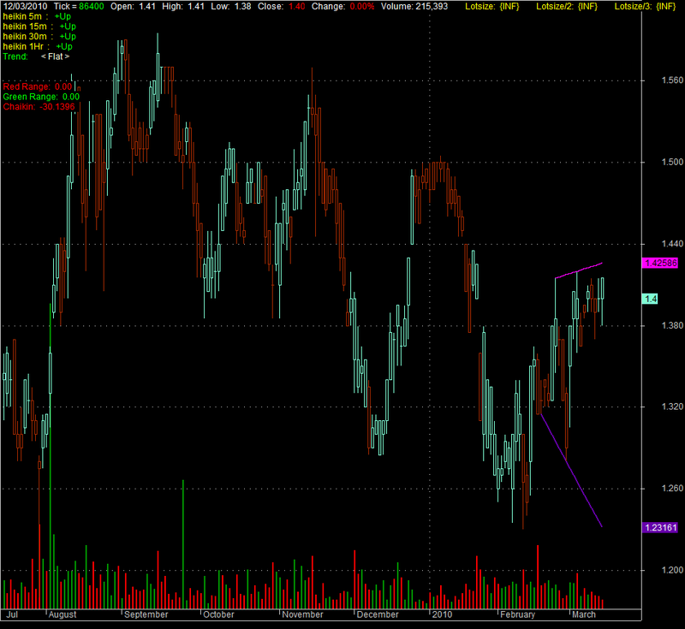This screenshot has width=685, height=629.
Task: Click the Tick = 86400 value
Action: [79, 7]
